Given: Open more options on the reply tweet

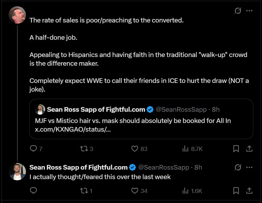Looking at the screenshot, I should [x=249, y=167].
